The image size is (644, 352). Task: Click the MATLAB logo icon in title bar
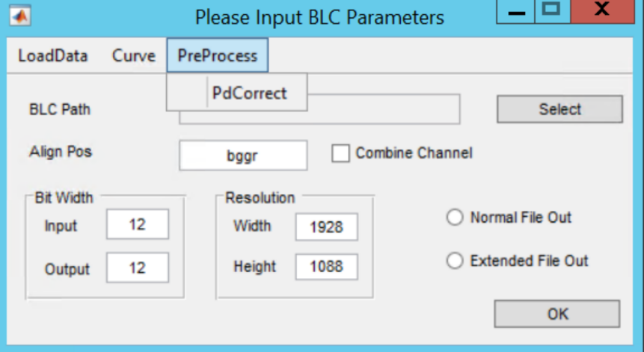coord(20,16)
